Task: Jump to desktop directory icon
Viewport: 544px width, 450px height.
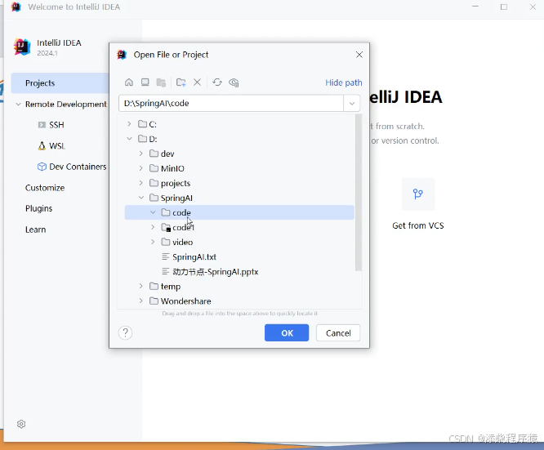Action: coord(145,82)
